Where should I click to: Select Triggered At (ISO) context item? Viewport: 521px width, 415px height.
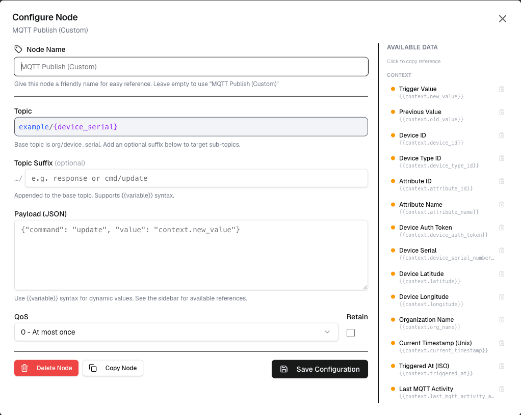[x=447, y=369]
